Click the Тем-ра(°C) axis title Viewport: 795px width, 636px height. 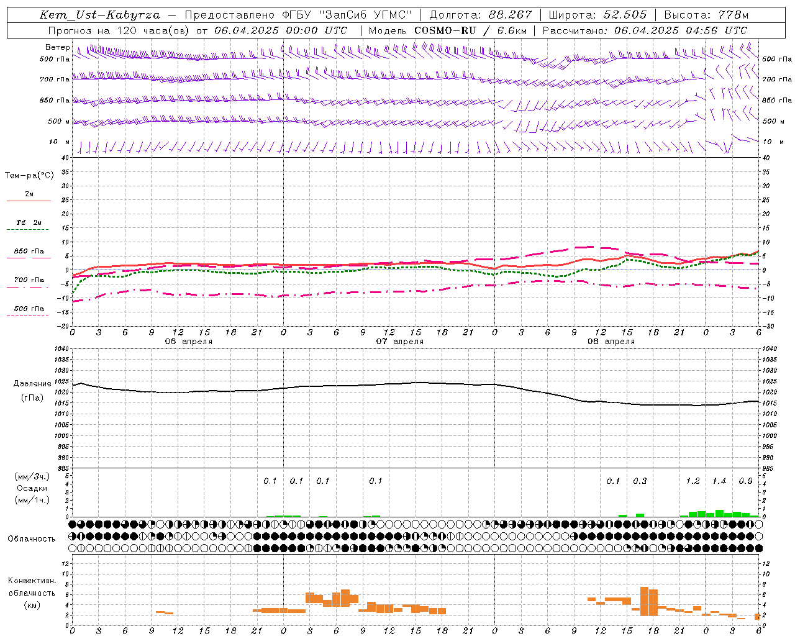[x=29, y=176]
